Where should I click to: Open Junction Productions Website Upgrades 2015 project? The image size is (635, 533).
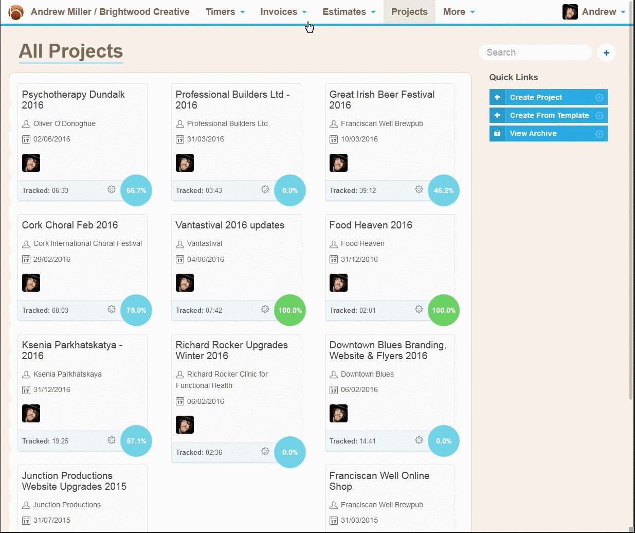click(x=74, y=481)
